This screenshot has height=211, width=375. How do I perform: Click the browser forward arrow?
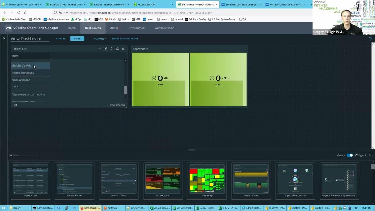[12, 13]
